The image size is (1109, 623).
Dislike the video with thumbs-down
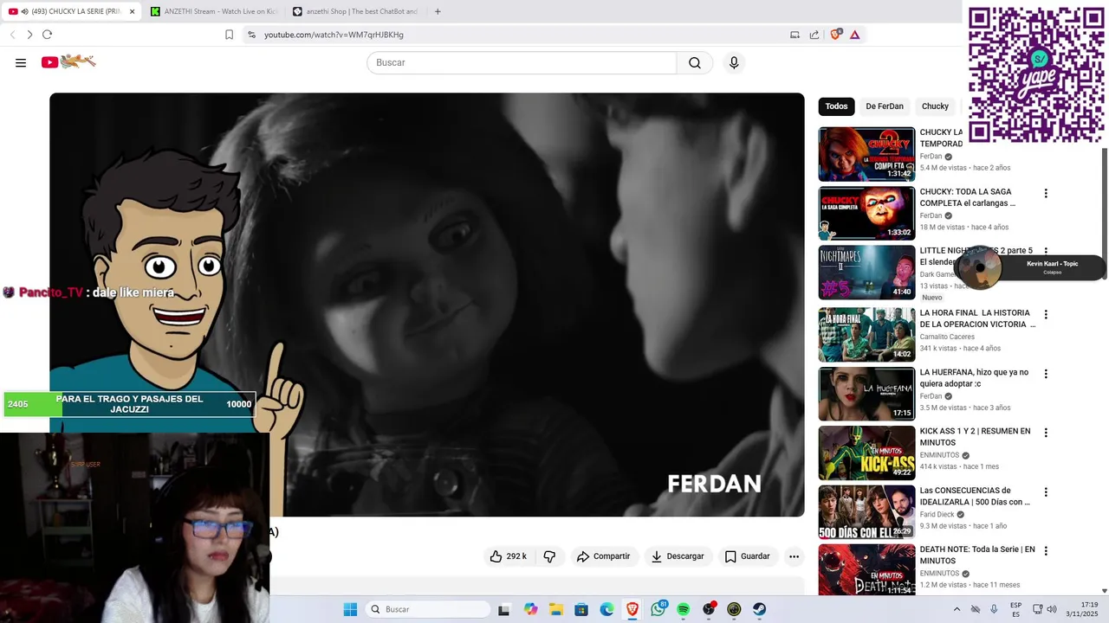tap(549, 556)
